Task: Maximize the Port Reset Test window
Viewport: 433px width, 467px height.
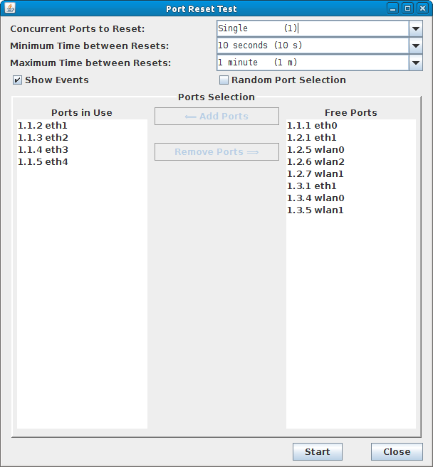Action: [x=407, y=9]
